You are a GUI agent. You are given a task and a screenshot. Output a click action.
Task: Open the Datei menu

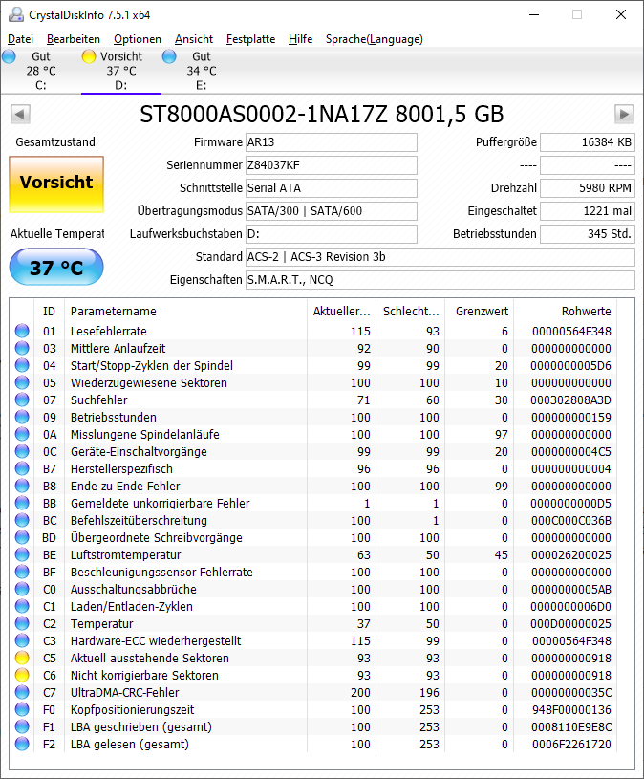coord(20,39)
